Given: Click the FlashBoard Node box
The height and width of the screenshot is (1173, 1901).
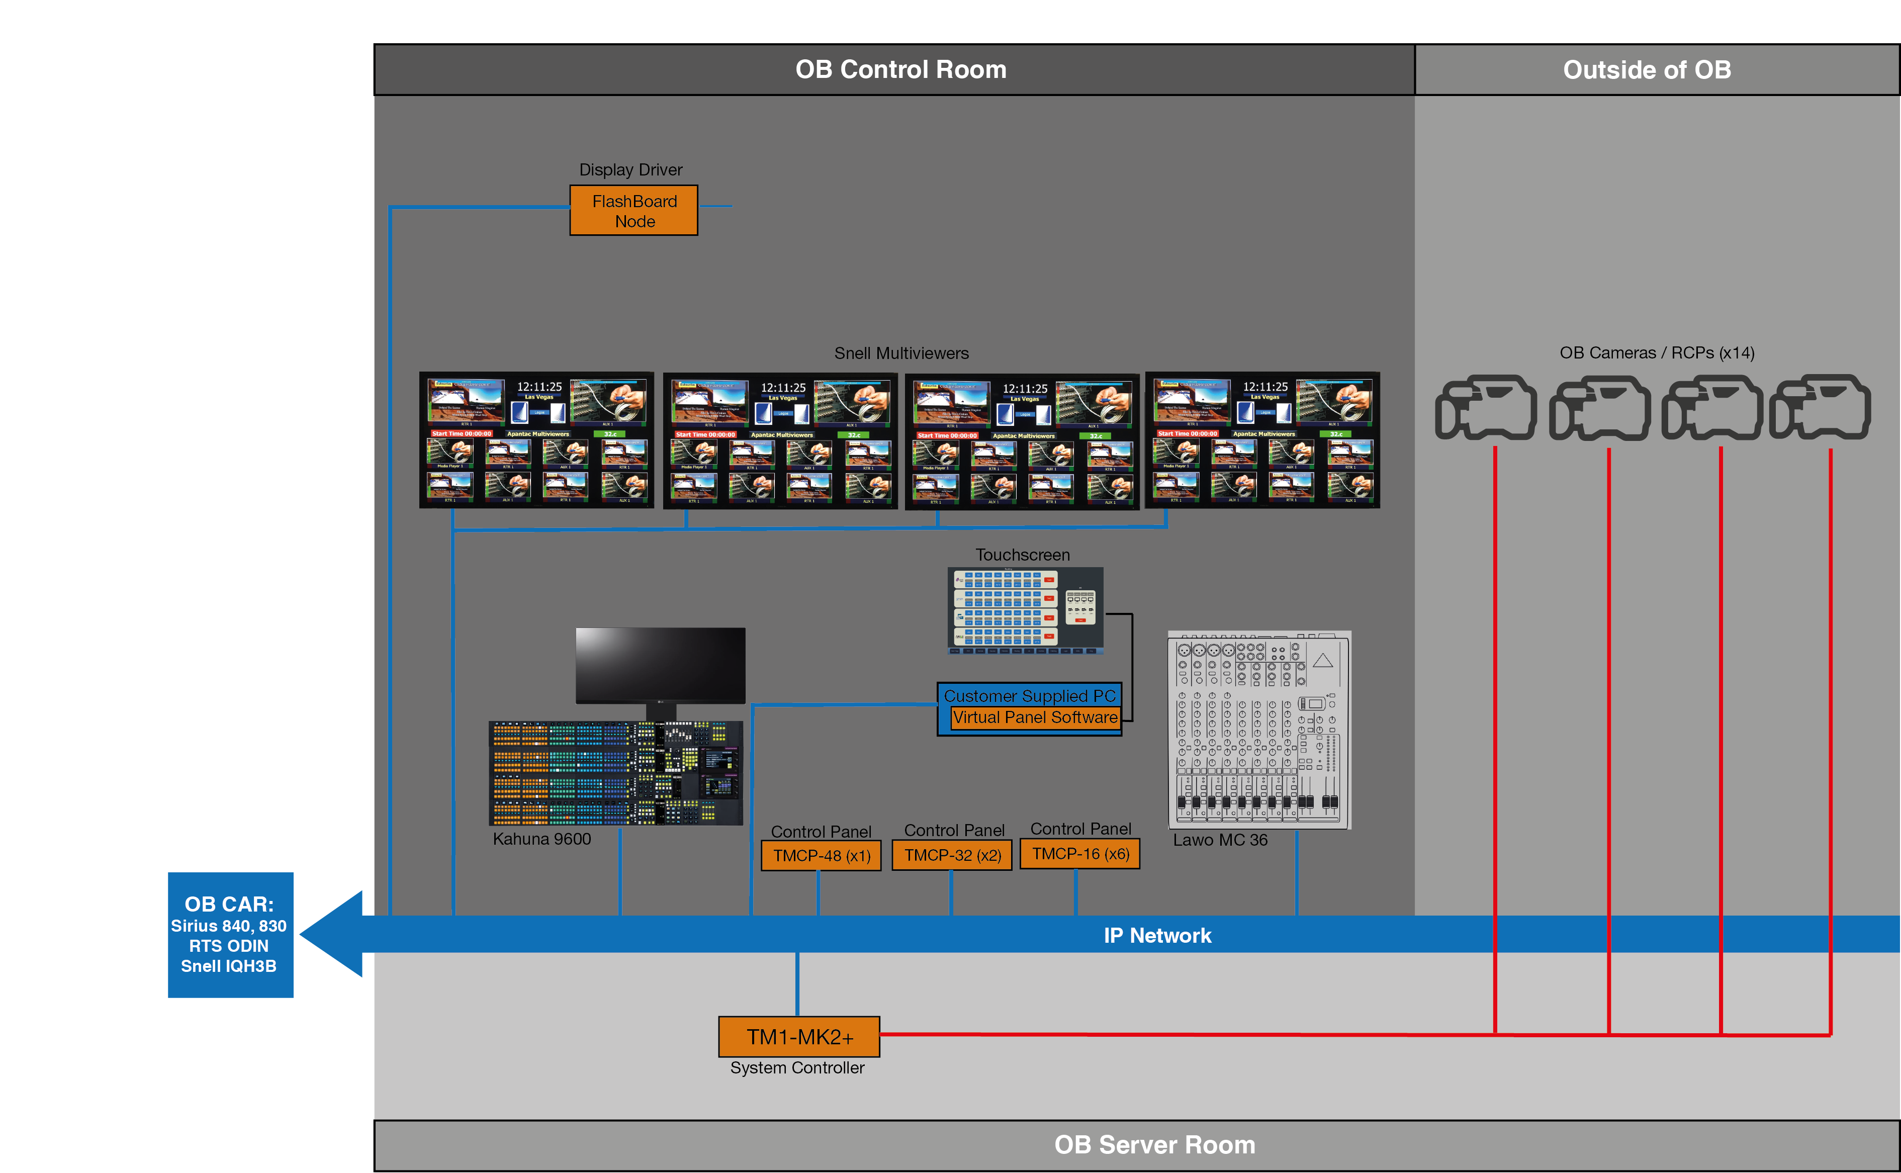Looking at the screenshot, I should coord(633,210).
